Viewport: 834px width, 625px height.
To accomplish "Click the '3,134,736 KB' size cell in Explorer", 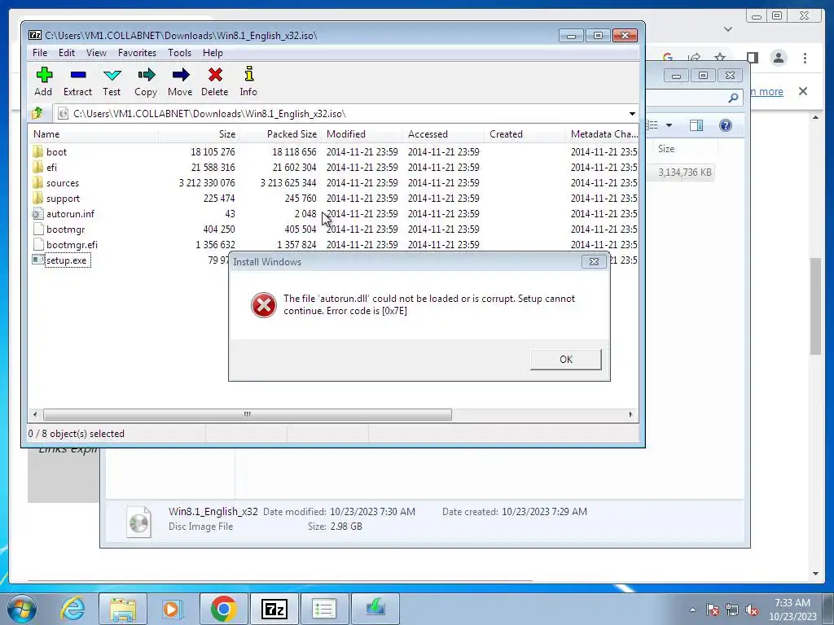I will tap(684, 173).
